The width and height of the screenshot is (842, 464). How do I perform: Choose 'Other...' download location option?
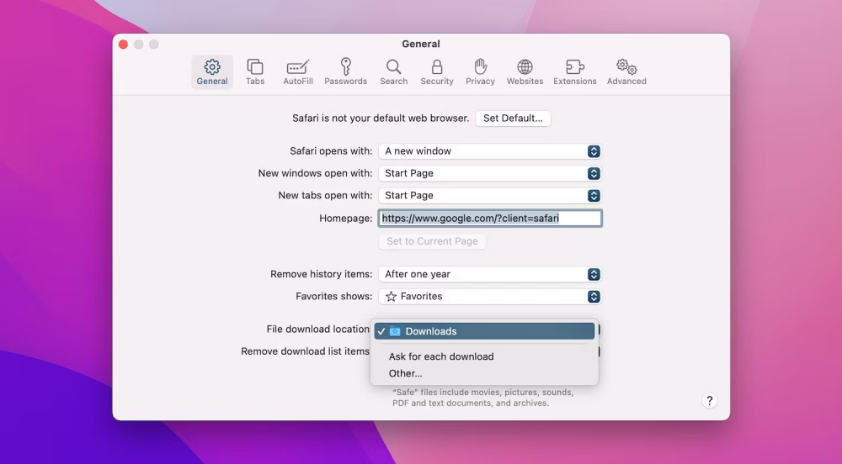[406, 373]
